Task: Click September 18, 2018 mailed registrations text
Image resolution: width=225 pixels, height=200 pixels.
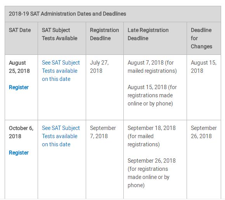Action: 152,136
